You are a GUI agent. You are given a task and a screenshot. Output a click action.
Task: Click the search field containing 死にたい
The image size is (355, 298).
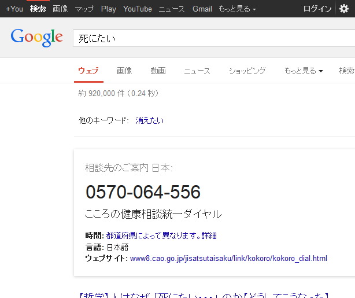pos(214,38)
